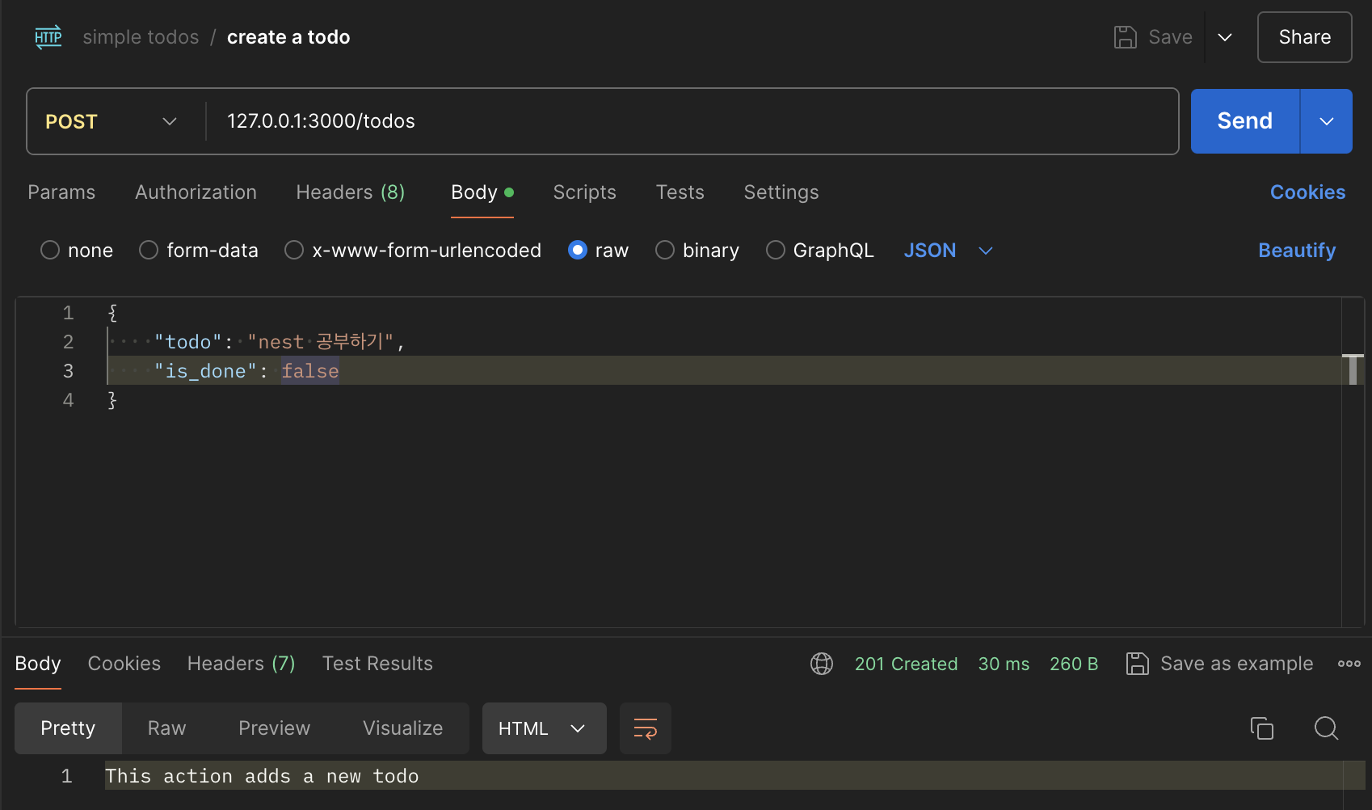
Task: Click the HTTP request type icon
Action: 48,37
